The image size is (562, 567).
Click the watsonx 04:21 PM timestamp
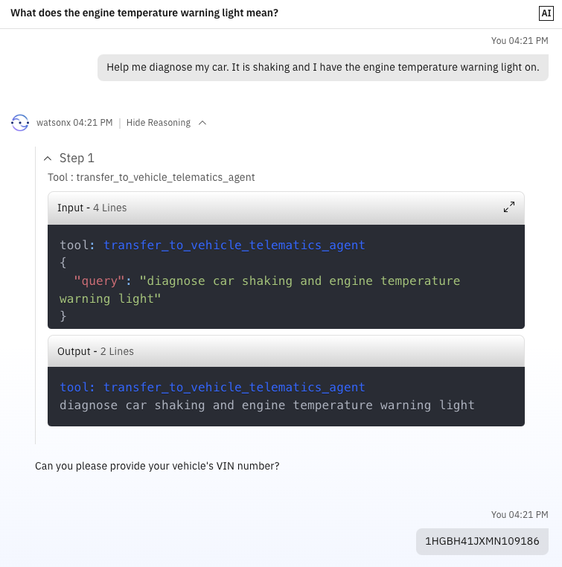click(x=74, y=123)
